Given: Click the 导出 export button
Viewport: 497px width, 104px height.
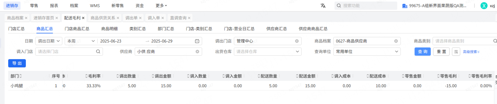Looking at the screenshot, I should click(x=17, y=63).
